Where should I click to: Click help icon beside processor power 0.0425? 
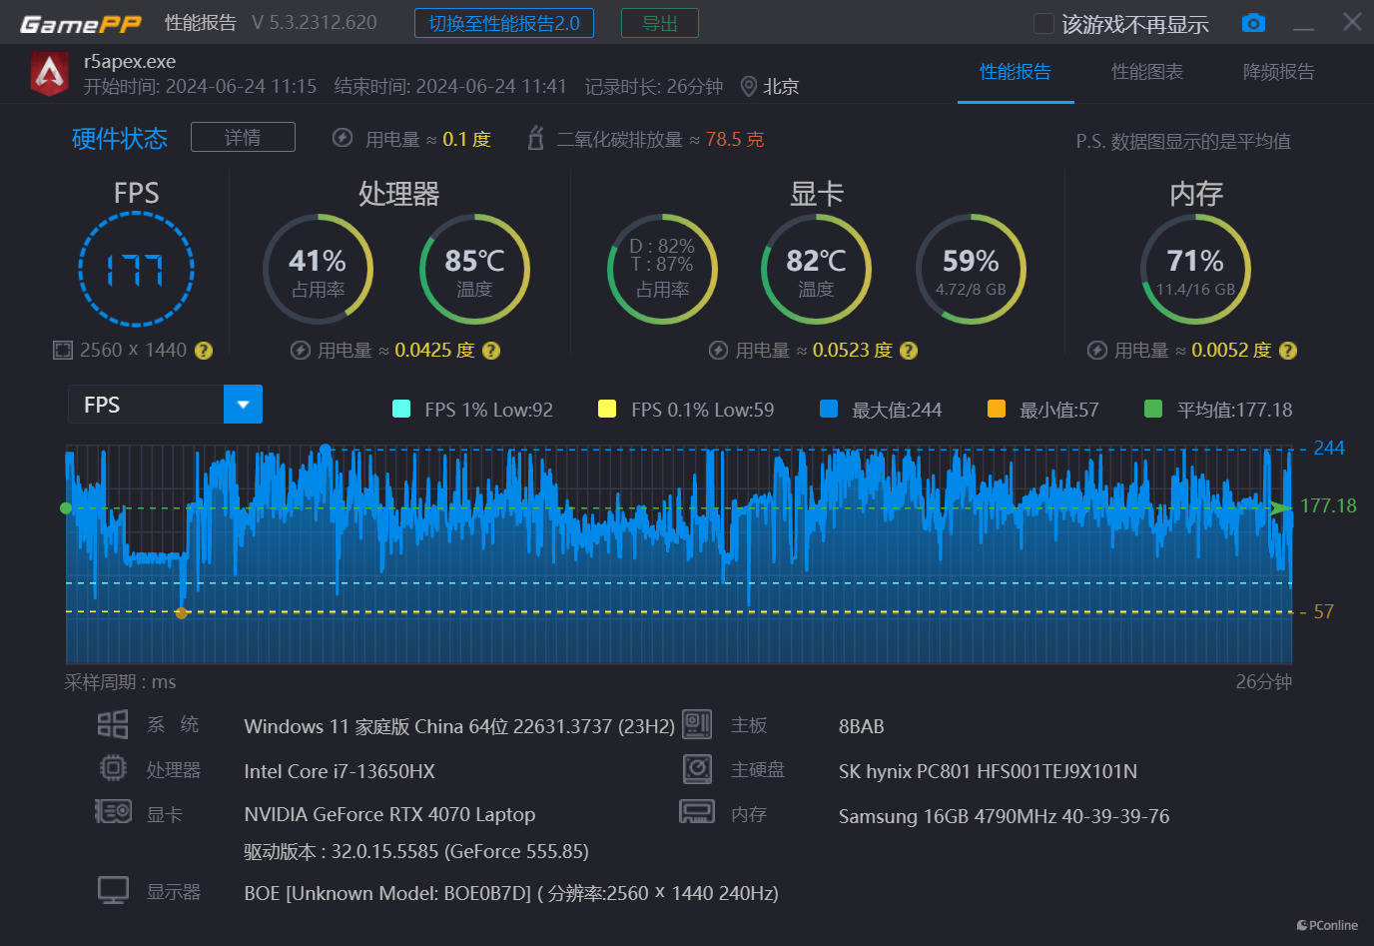pos(491,351)
